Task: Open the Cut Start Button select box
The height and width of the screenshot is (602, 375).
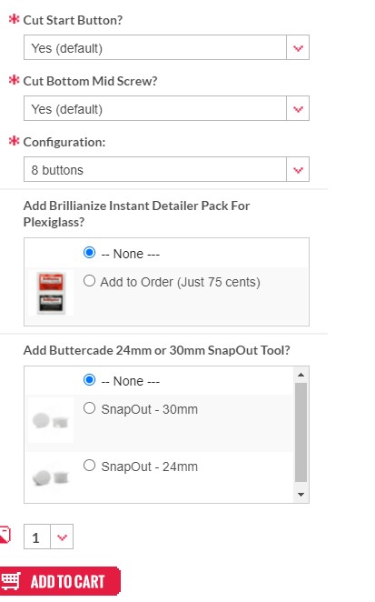Action: coord(166,47)
